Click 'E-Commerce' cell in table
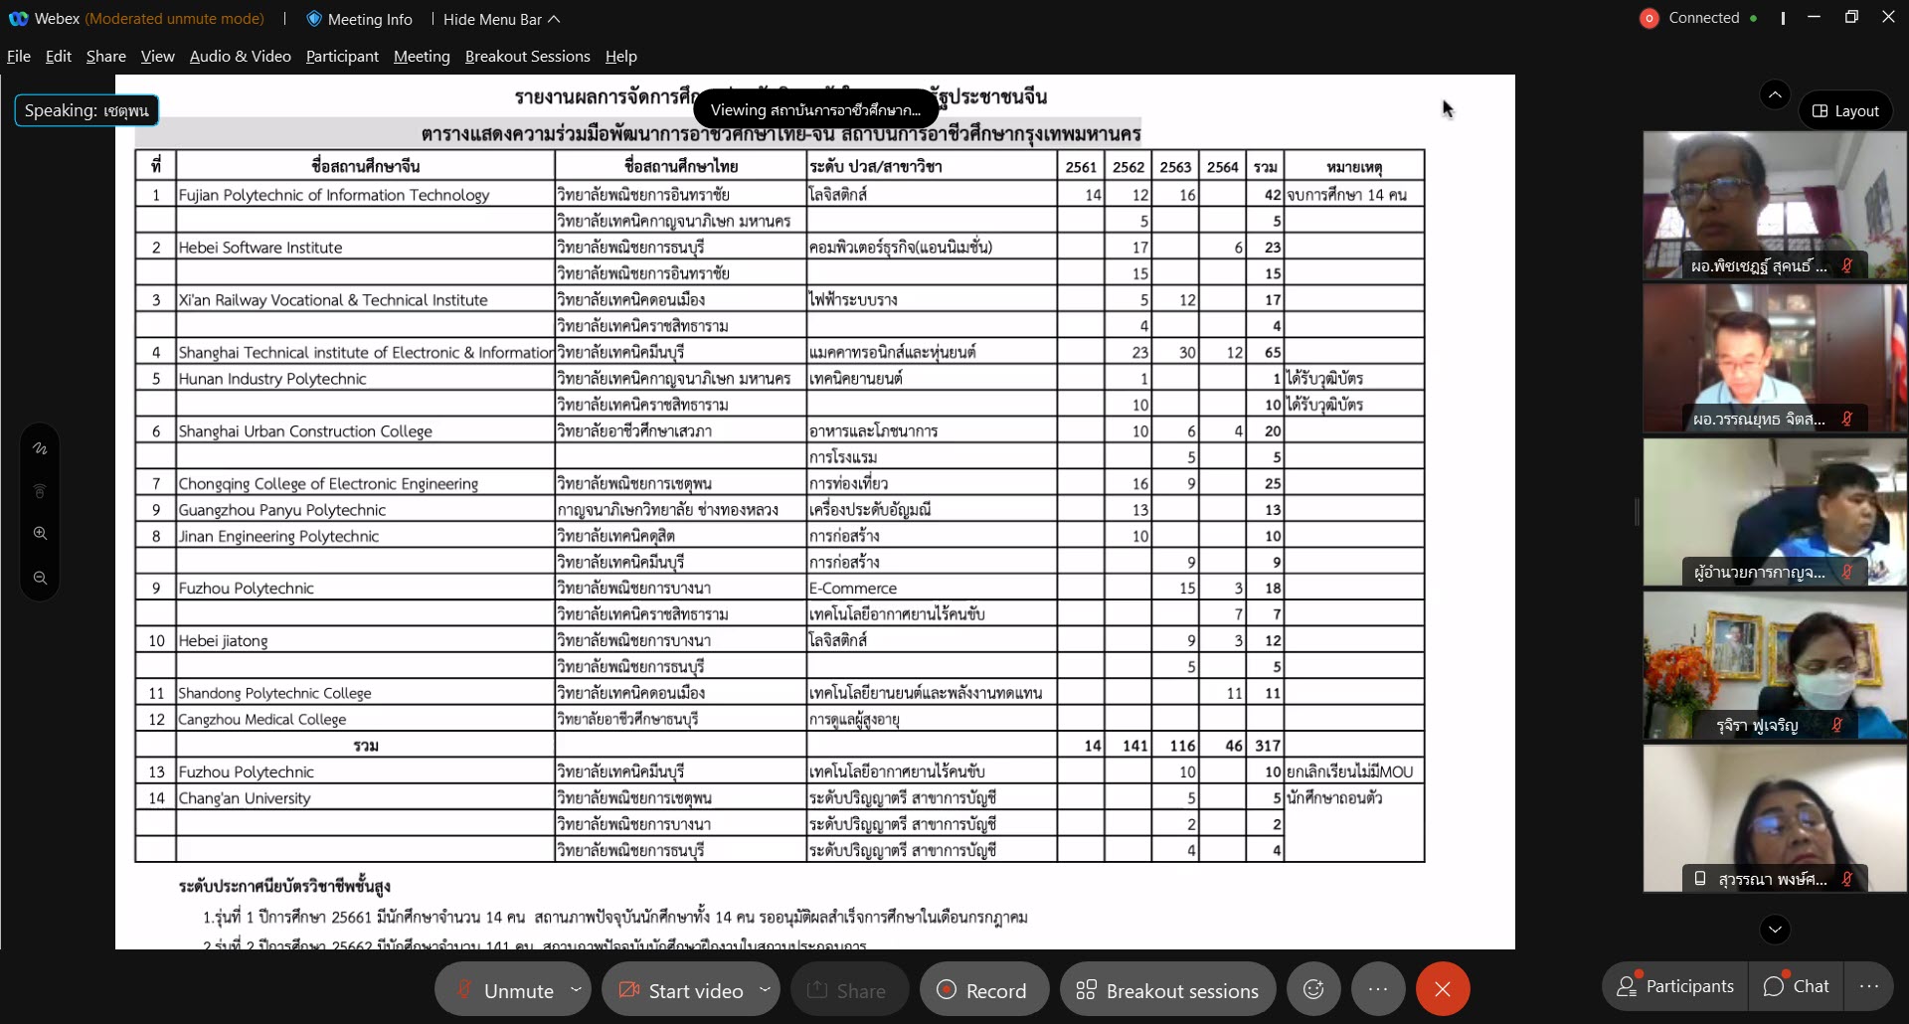 tap(932, 589)
